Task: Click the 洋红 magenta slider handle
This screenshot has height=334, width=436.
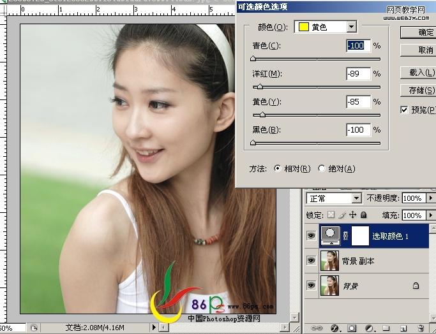Action: click(x=259, y=87)
